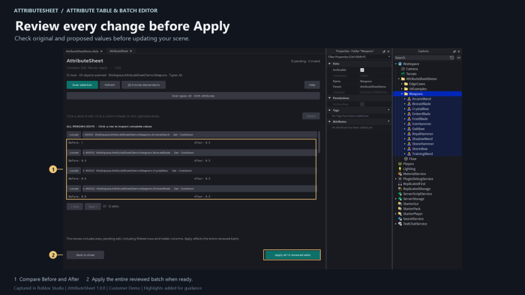Click the UIExamples folder icon
The image size is (525, 295).
(406, 89)
